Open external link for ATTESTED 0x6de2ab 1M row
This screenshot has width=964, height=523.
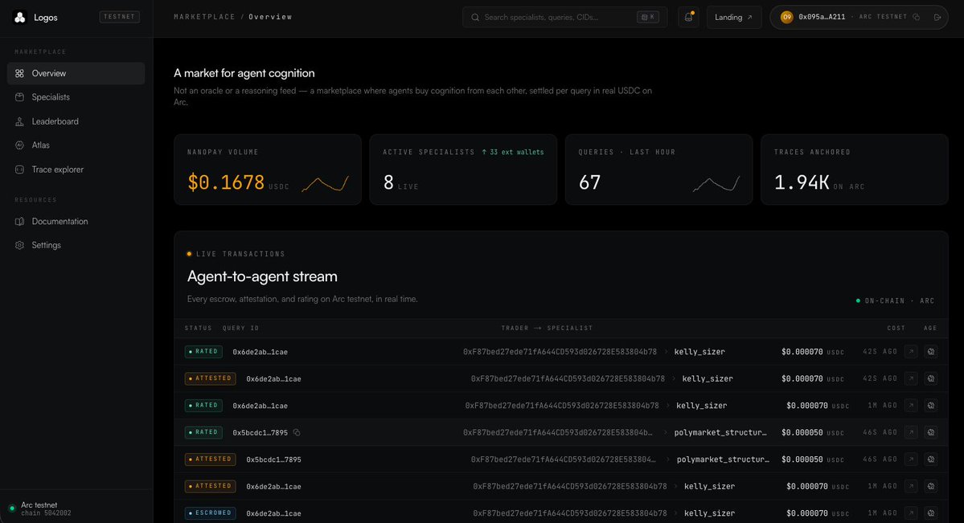coord(911,486)
